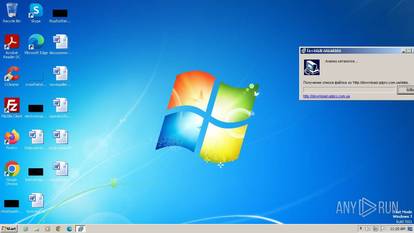Open the download.qdpro.com.ua hyperlink
The image size is (414, 233).
point(326,96)
